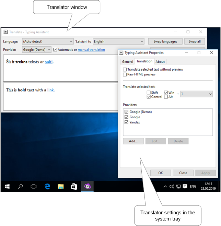Screen dimensions: 221x226
Task: Click the Typing Assistant taskbar icon
Action: coord(88,186)
